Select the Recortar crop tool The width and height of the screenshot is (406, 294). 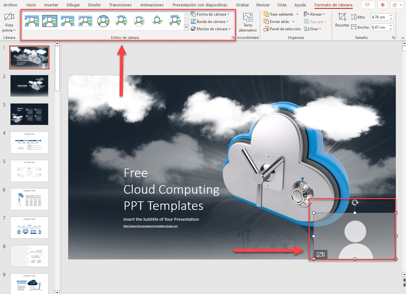[342, 18]
